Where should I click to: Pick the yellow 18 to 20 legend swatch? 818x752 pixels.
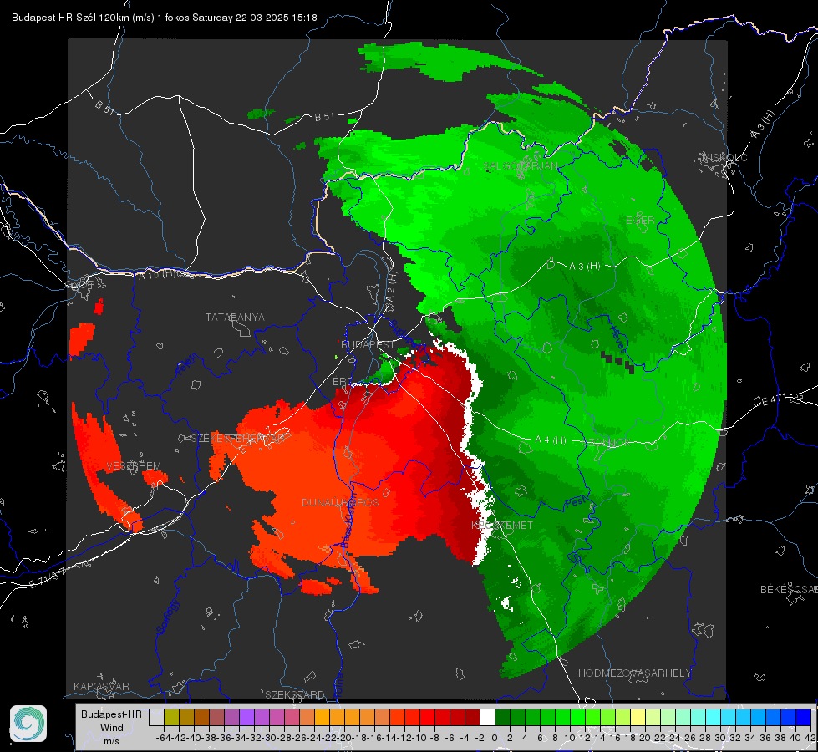point(638,717)
